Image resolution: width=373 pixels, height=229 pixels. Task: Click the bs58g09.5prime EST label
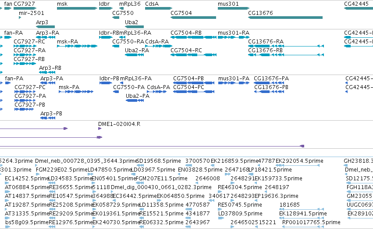pos(27,223)
